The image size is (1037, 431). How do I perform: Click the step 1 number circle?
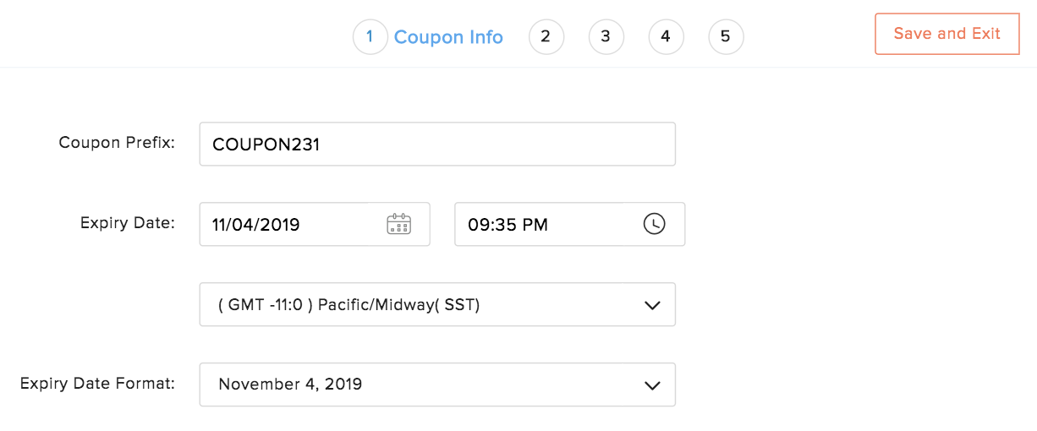point(370,36)
